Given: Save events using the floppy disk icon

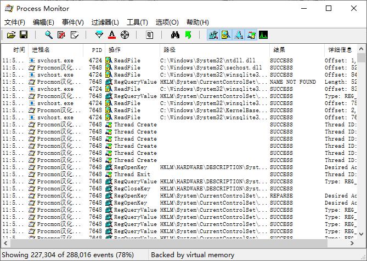Looking at the screenshot, I should 24,35.
